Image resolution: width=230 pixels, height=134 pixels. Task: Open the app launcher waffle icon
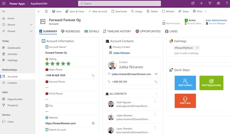point(4,3)
